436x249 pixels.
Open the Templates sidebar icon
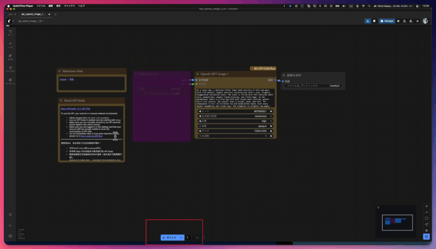10,81
